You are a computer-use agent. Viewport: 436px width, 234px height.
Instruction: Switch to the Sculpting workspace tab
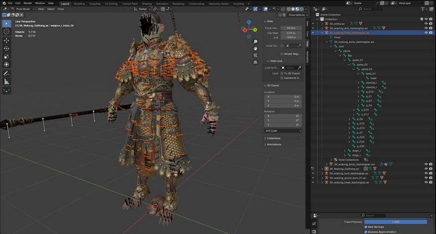pos(95,3)
